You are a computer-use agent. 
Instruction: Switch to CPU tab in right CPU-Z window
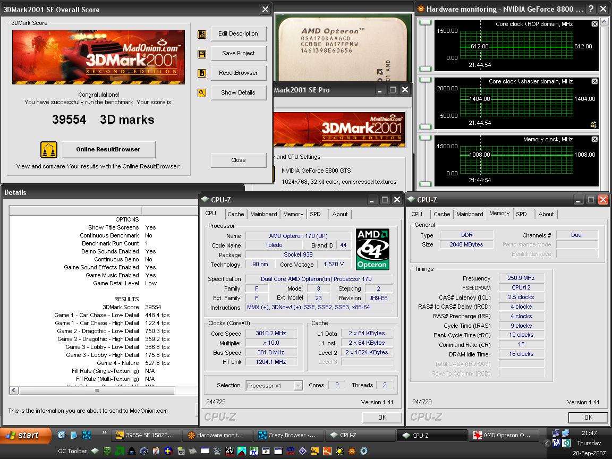pos(417,214)
